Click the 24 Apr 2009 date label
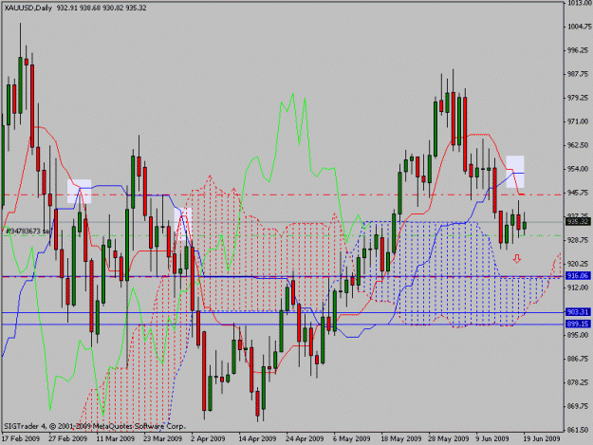 tap(305, 439)
